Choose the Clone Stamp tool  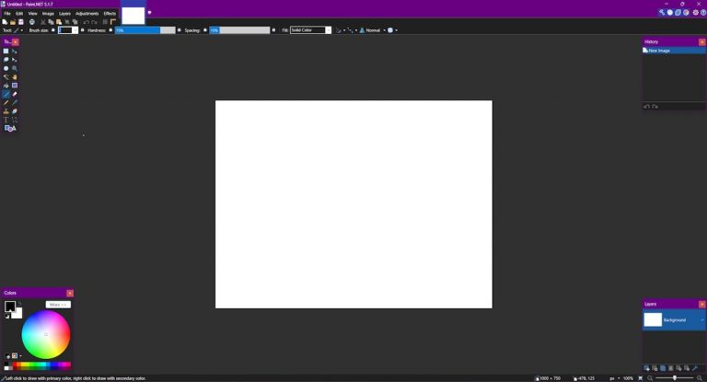[x=6, y=111]
